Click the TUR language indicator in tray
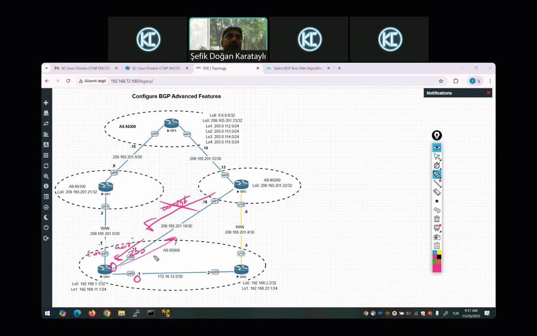The width and height of the screenshot is (537, 336). [456, 313]
